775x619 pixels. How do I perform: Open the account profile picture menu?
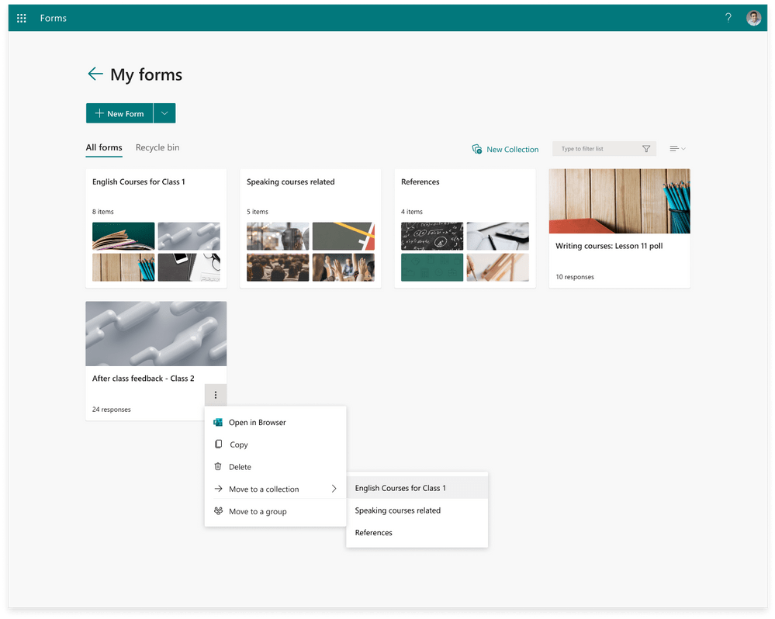[753, 17]
